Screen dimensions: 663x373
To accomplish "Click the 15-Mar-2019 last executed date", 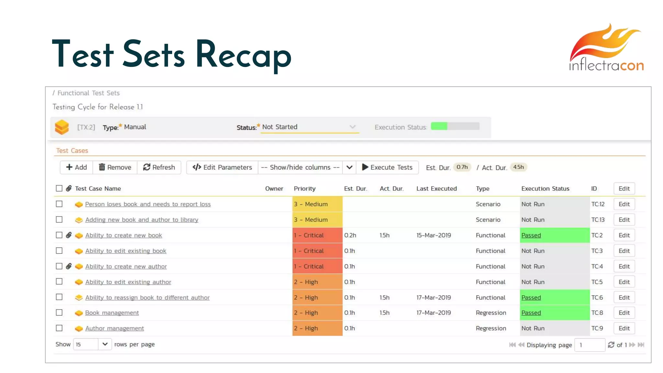I will pyautogui.click(x=433, y=235).
